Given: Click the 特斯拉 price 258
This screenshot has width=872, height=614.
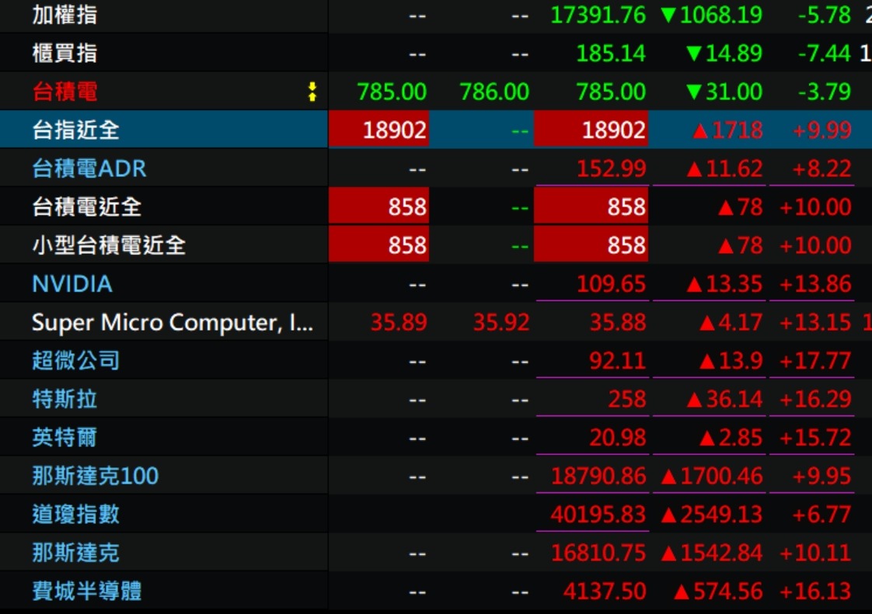Looking at the screenshot, I should pos(626,399).
